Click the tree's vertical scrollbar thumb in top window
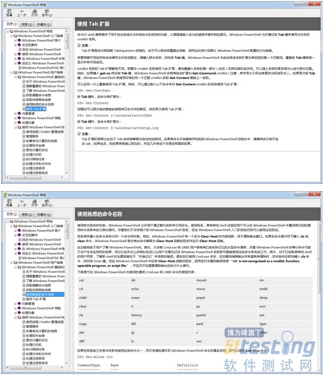 (x=67, y=41)
